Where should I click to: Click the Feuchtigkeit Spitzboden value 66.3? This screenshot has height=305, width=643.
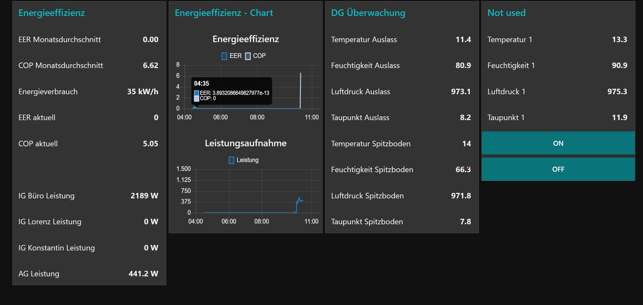point(463,170)
